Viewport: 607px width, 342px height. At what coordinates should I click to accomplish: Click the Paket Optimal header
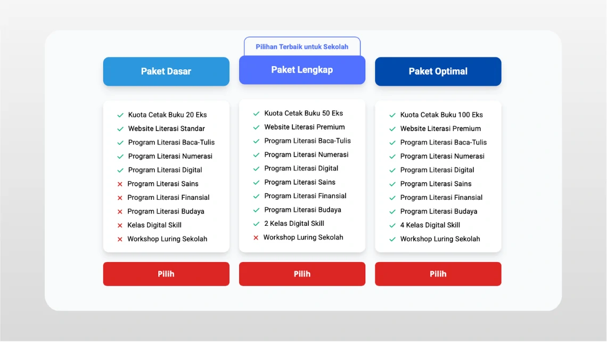click(x=438, y=71)
